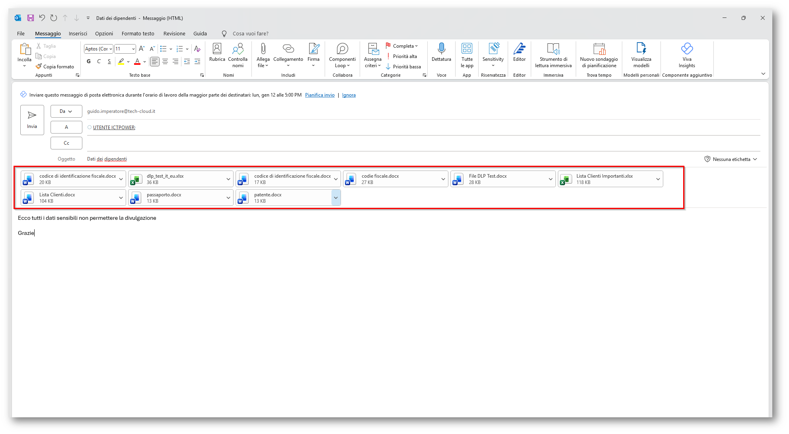Screen dimensions: 789x434
Task: Open the Rubrica address book
Action: tap(217, 49)
